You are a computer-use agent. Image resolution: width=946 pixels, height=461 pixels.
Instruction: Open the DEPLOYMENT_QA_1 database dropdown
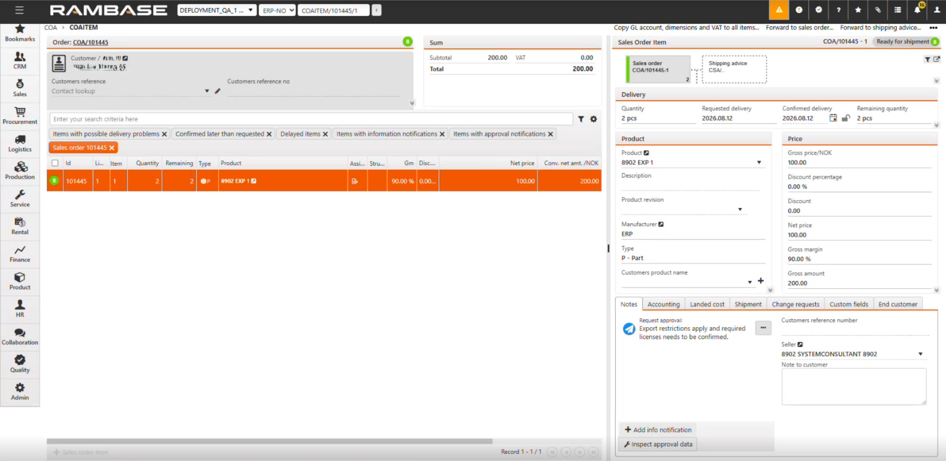tap(217, 10)
